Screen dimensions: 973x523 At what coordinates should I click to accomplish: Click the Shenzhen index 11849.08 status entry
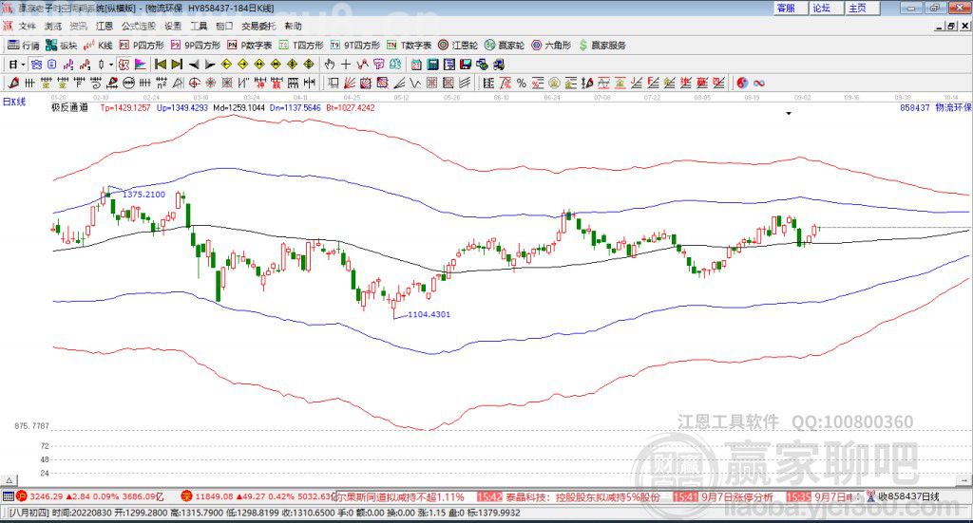(x=258, y=496)
